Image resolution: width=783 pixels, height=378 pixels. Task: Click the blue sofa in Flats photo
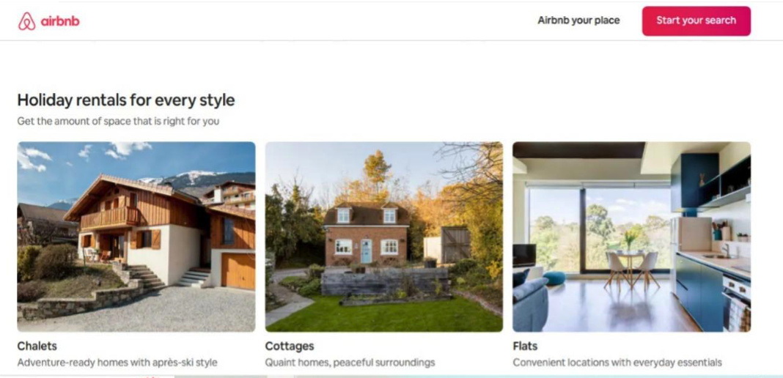coord(529,302)
